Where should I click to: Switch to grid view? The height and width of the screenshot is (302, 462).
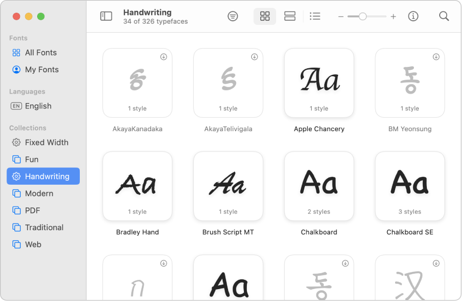click(265, 16)
